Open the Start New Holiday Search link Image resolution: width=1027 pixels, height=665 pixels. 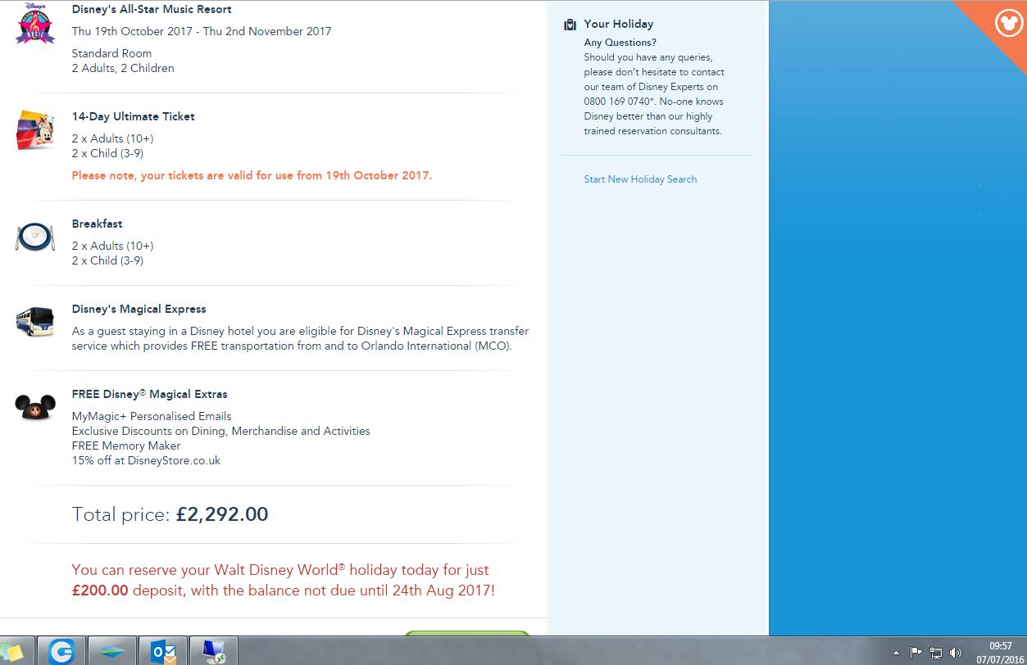[640, 179]
